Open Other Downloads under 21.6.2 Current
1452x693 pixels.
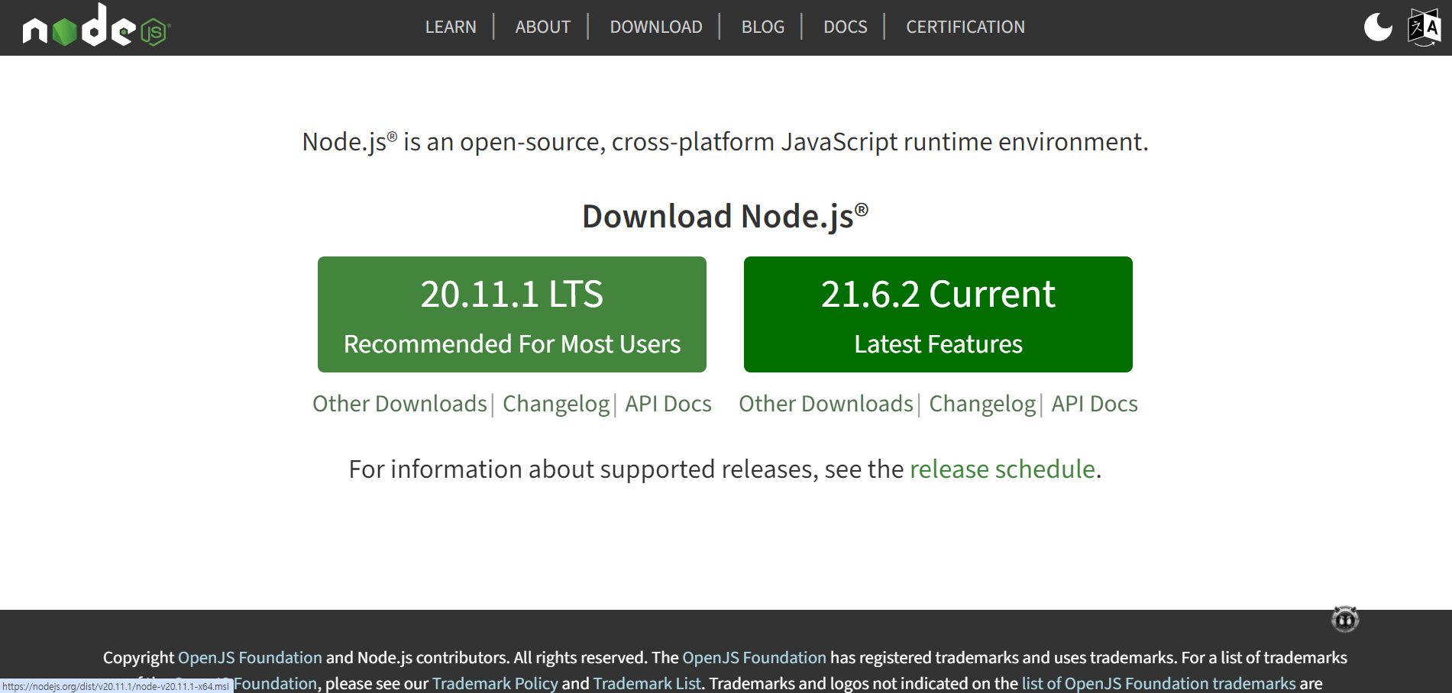(x=826, y=404)
